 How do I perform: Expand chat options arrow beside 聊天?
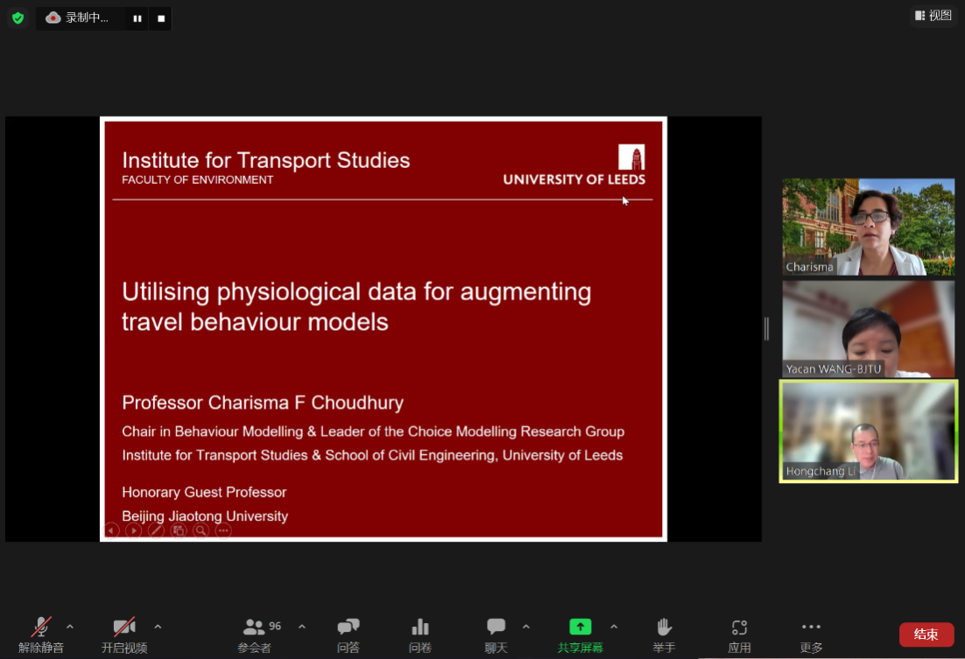(x=526, y=627)
